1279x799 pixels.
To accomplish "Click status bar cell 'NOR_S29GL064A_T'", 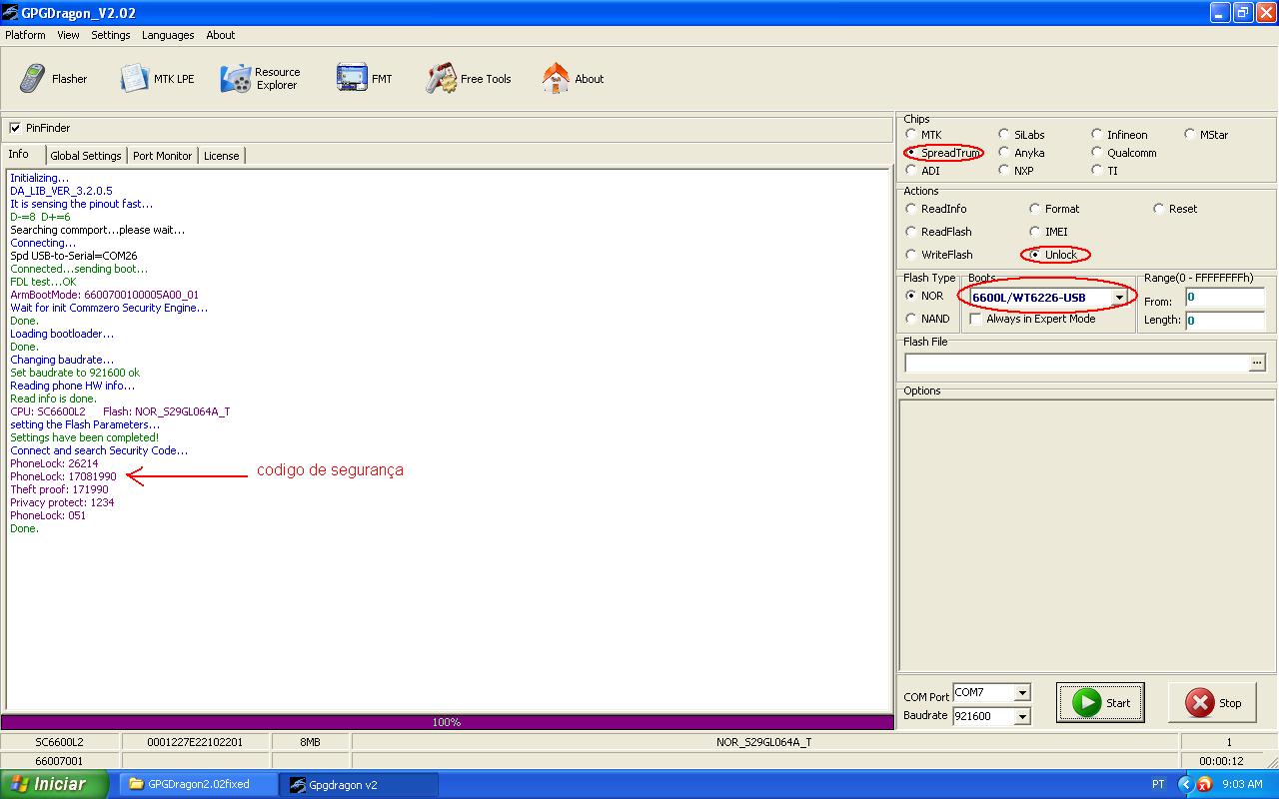I will pyautogui.click(x=764, y=742).
